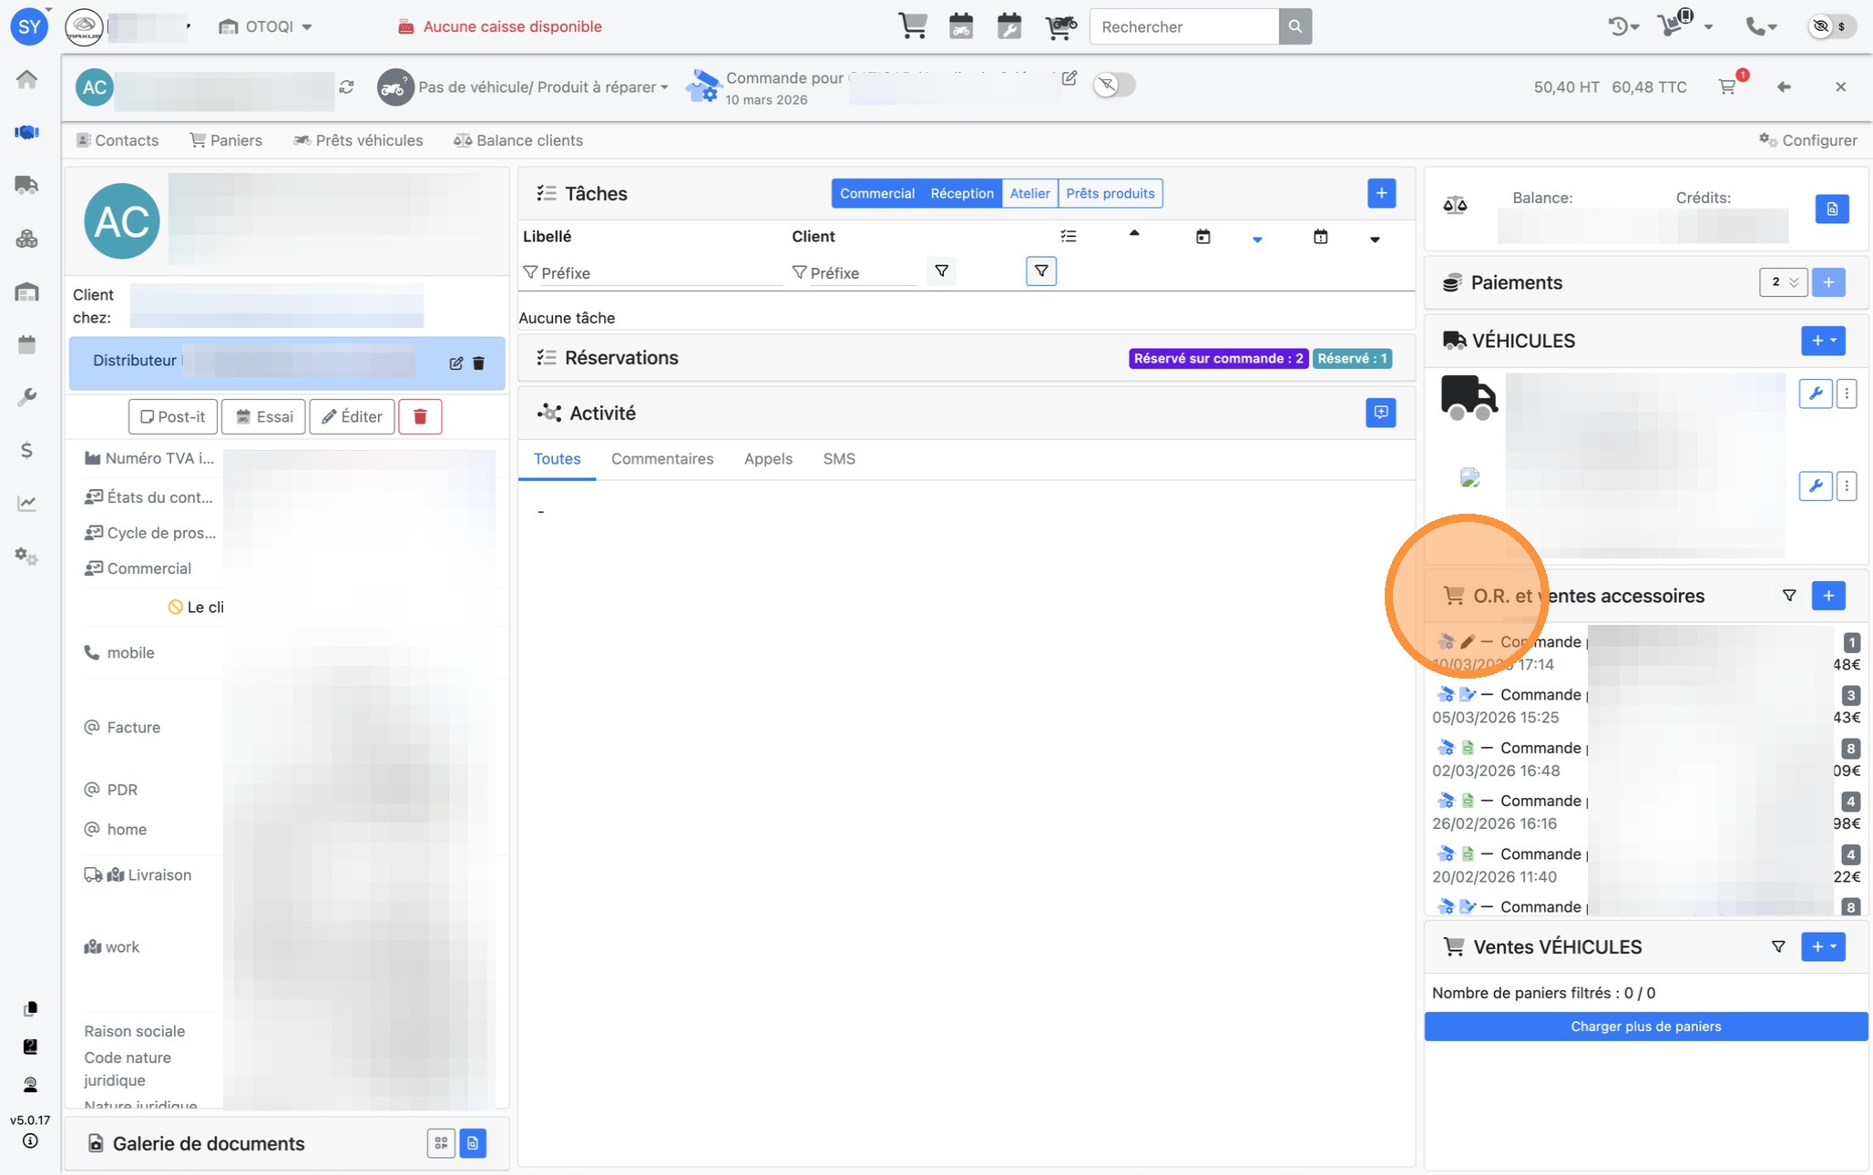
Task: Click the red trash delete button
Action: pos(420,416)
